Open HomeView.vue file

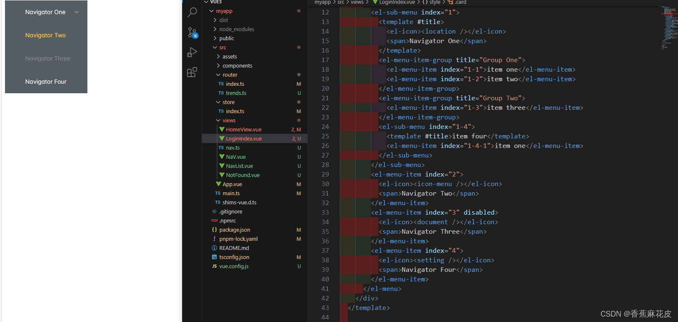(x=255, y=129)
